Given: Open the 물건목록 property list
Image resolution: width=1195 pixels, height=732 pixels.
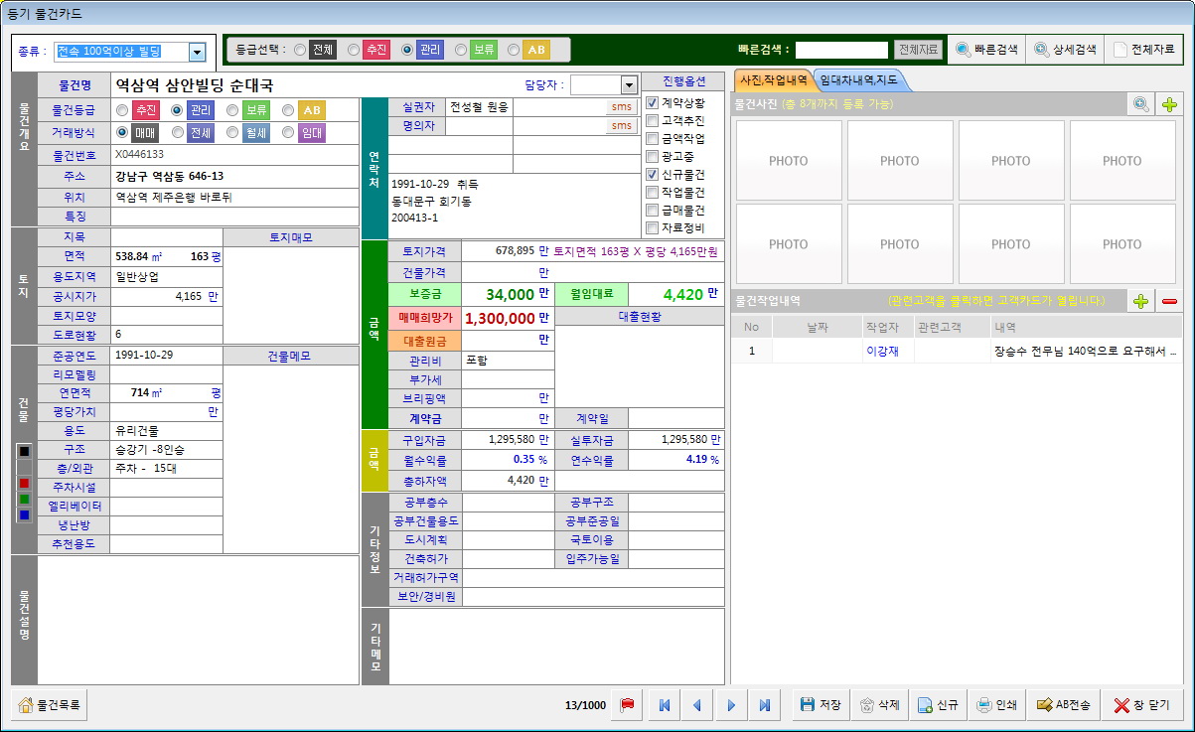Looking at the screenshot, I should tap(51, 705).
